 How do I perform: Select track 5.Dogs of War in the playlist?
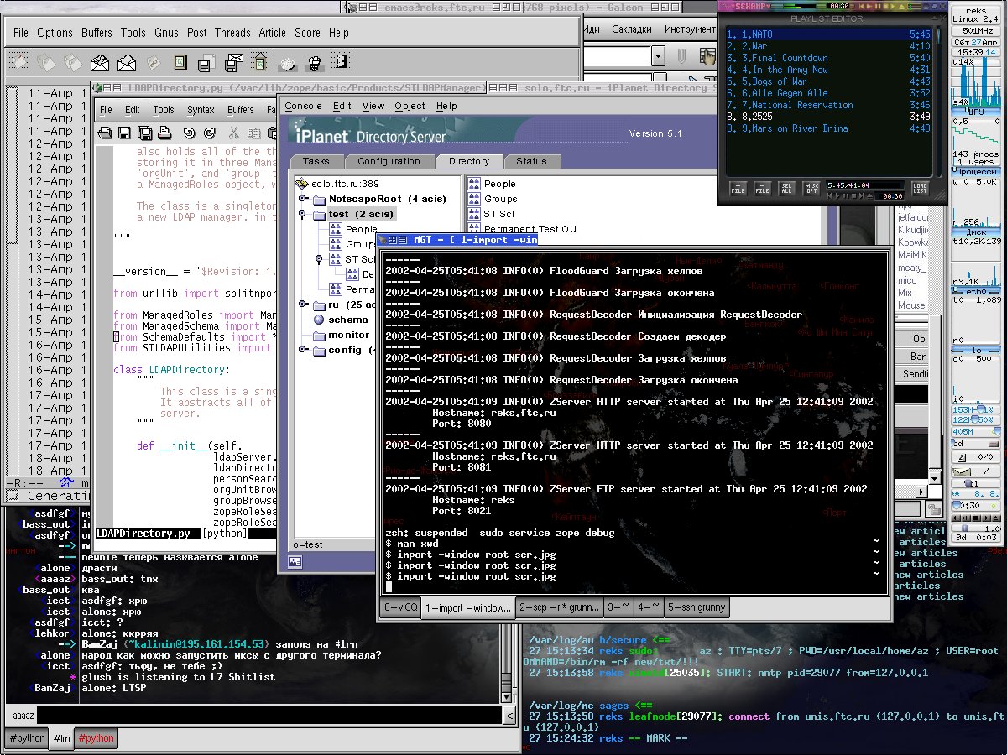coord(829,81)
